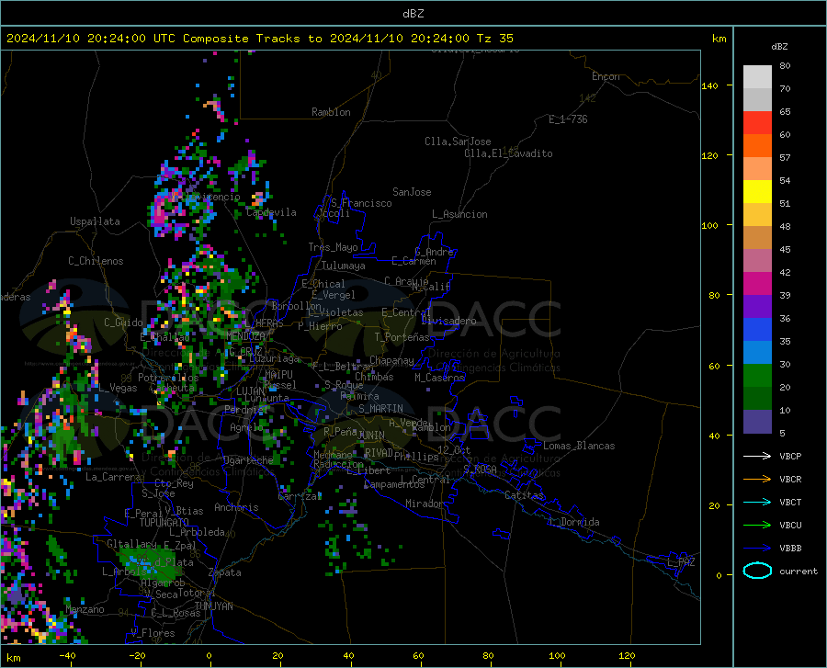Click the green VBCU arrow icon

(x=757, y=526)
